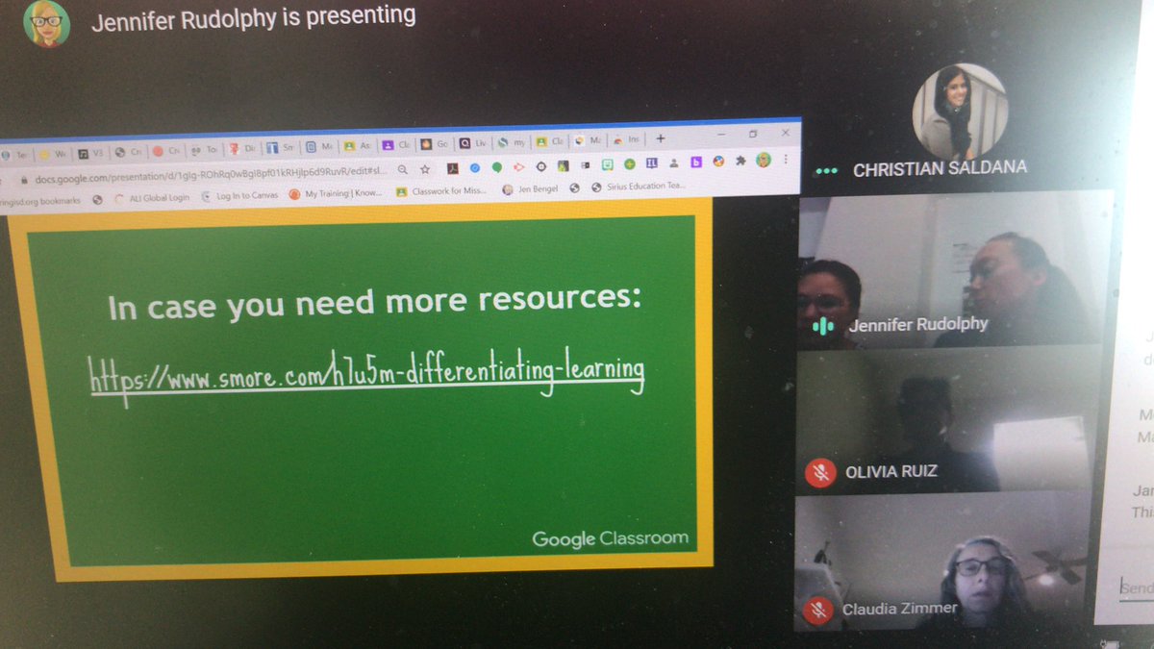Select Christian Saldana's round profile photo
This screenshot has height=649, width=1154.
point(958,112)
